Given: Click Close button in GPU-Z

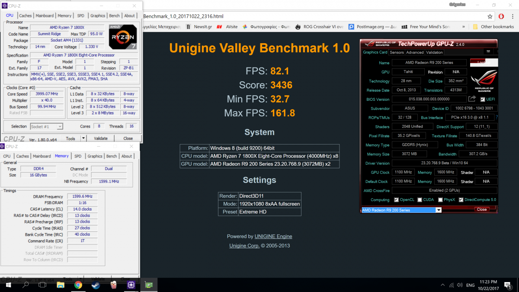Looking at the screenshot, I should (481, 209).
